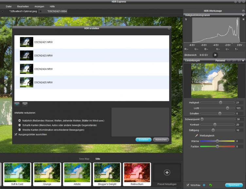Image resolution: width=246 pixels, height=189 pixels.
Task: Adjust the Farbton color slider
Action: coord(217,146)
